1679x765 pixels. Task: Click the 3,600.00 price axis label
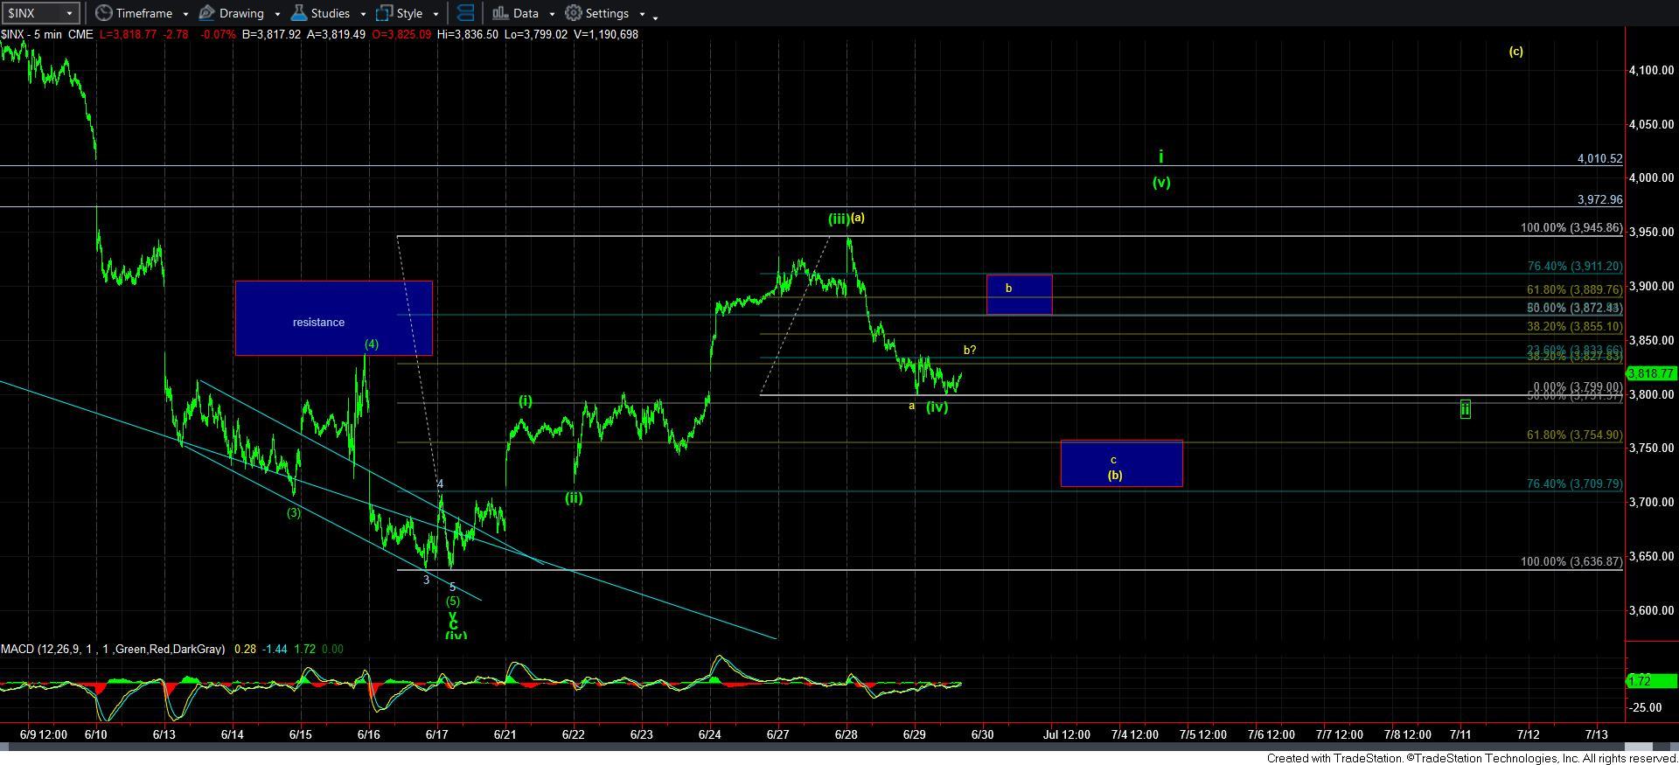tap(1650, 610)
